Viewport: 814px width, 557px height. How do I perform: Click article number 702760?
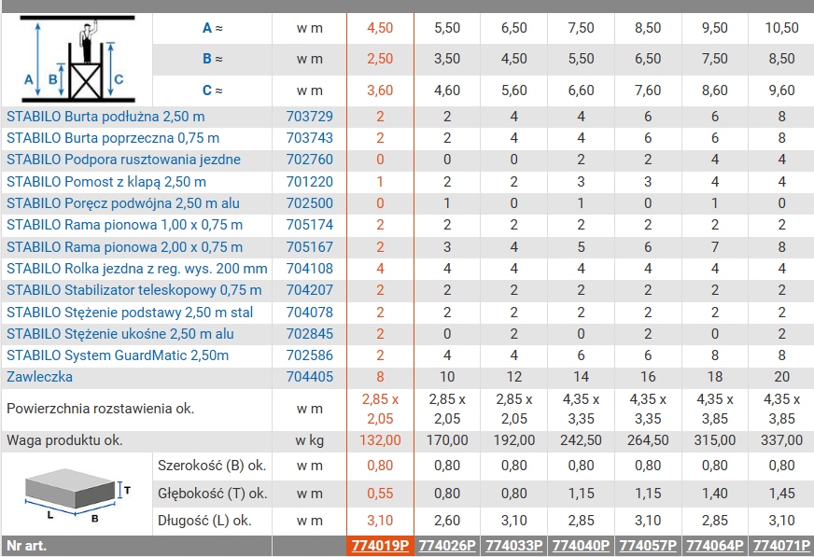(309, 160)
